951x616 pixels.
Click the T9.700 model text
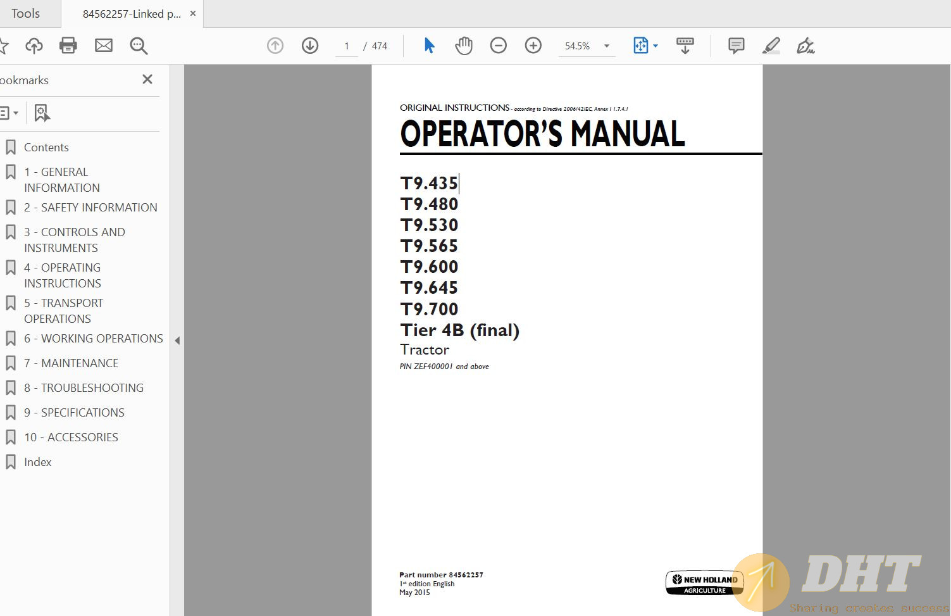[429, 309]
